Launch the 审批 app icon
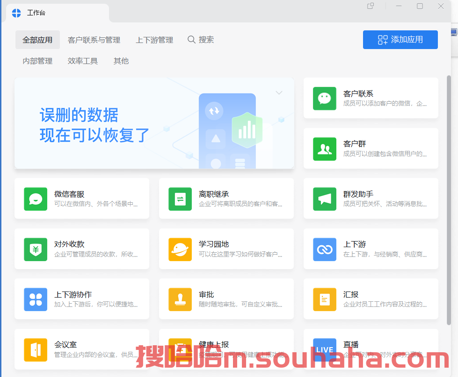The width and height of the screenshot is (458, 377). pyautogui.click(x=180, y=299)
